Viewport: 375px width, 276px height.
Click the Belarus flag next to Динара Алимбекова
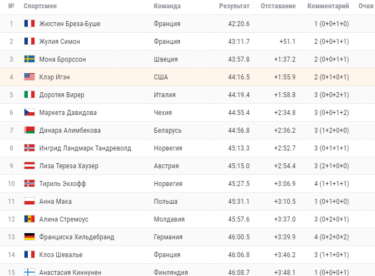pyautogui.click(x=29, y=131)
